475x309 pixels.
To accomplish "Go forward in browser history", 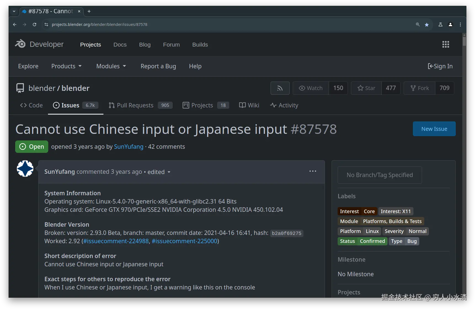I will 25,25.
